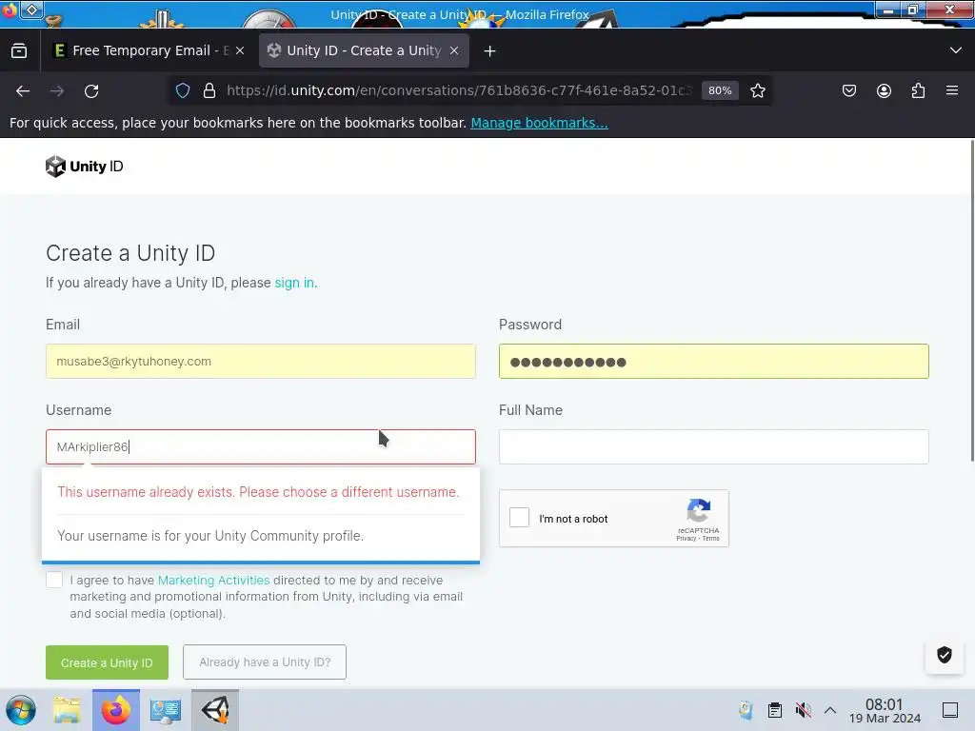This screenshot has height=731, width=975.
Task: Click the show desktop square icon
Action: 950,710
